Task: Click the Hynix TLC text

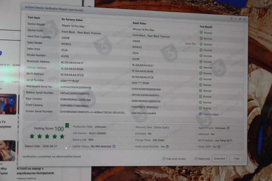Action: [x=190, y=44]
